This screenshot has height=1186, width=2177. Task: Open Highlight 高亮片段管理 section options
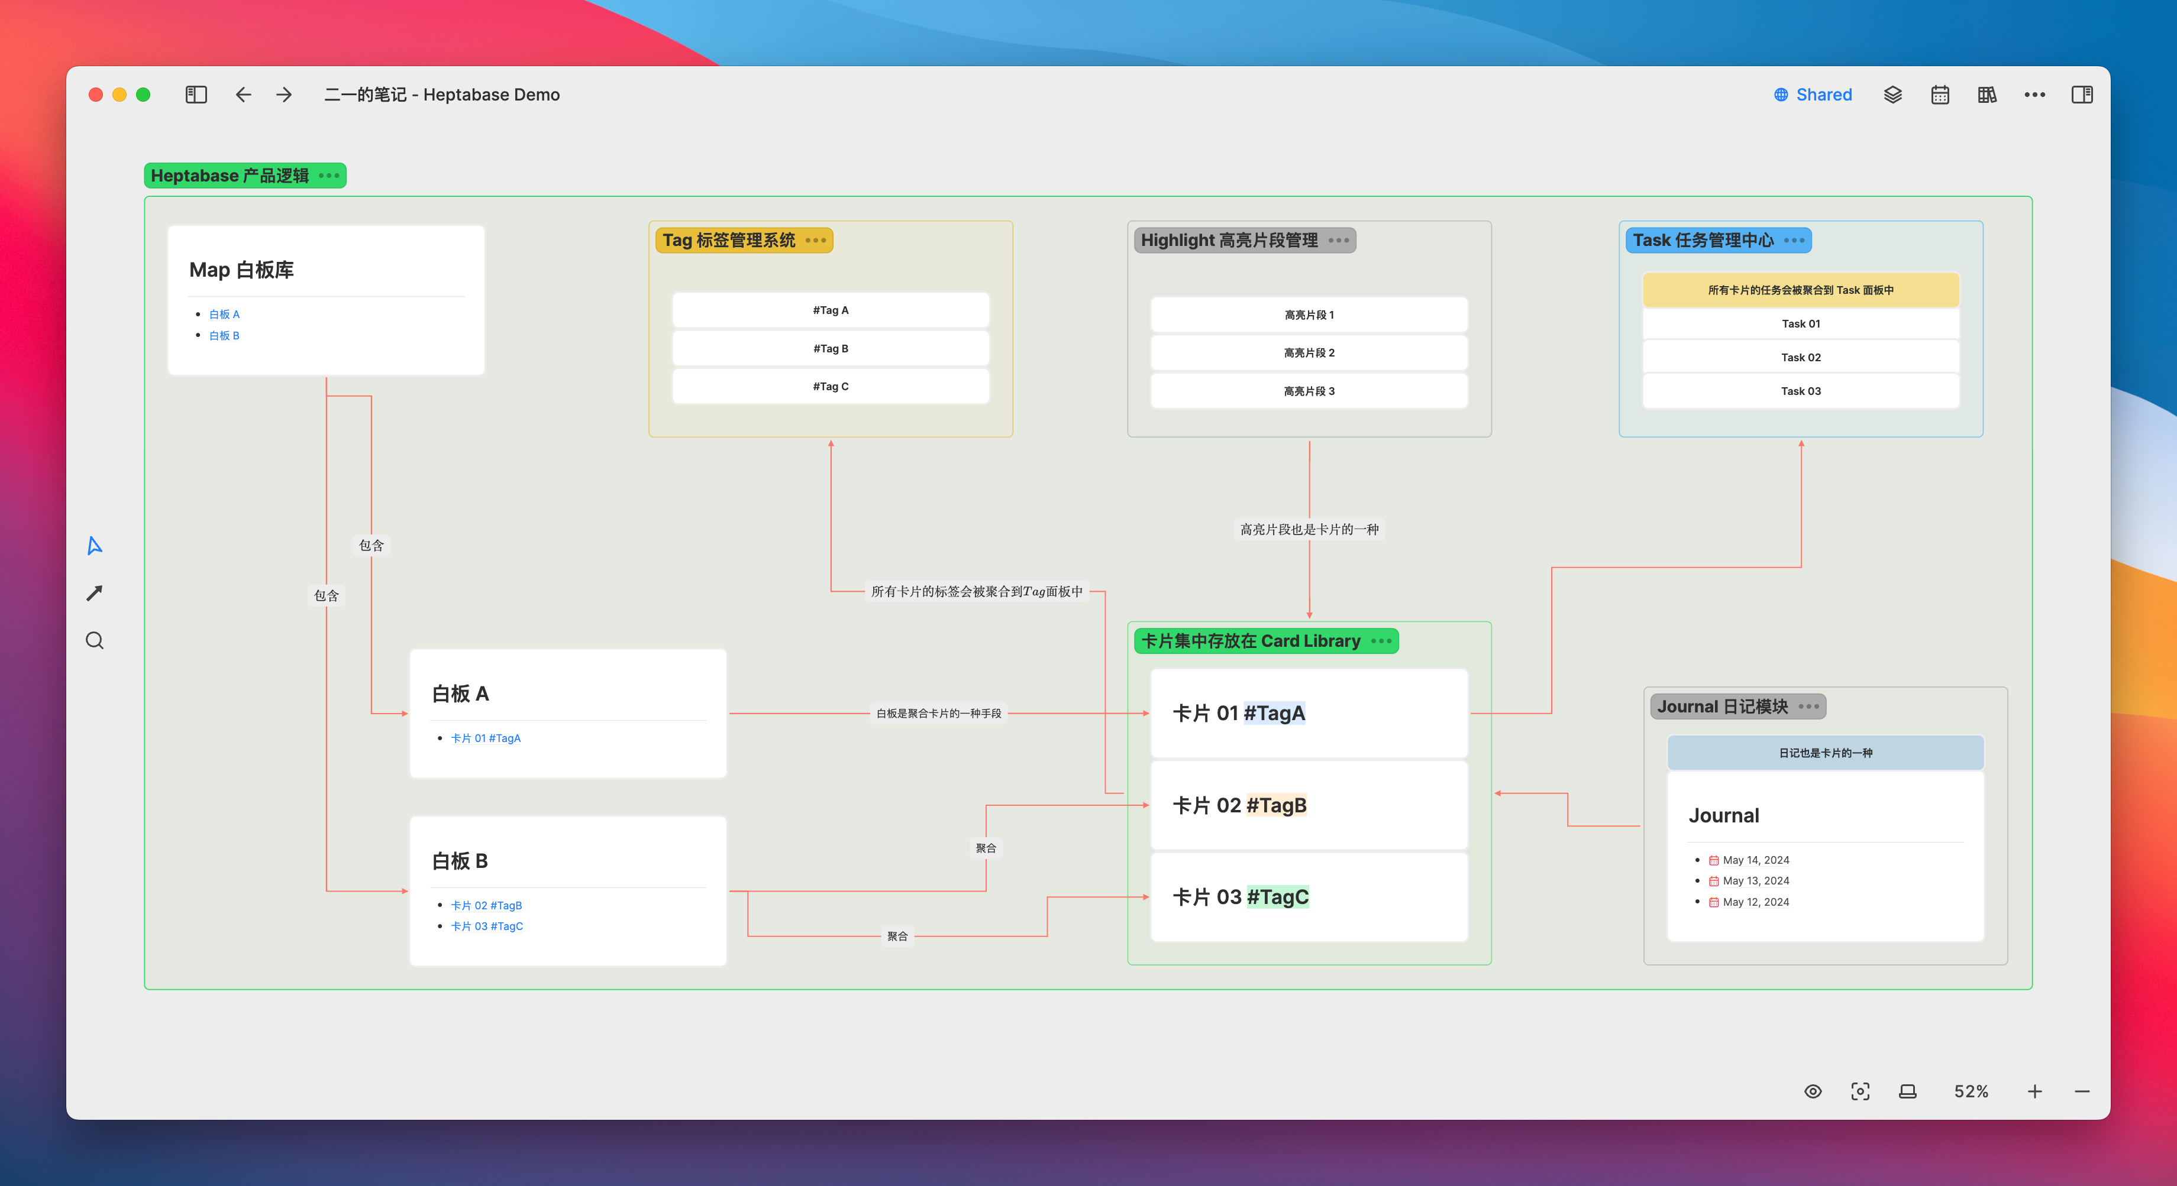1339,241
